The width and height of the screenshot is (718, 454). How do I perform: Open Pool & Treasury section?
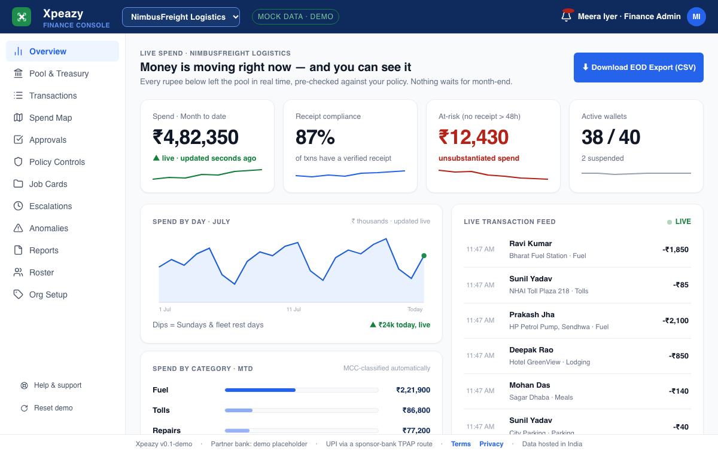coord(62,73)
